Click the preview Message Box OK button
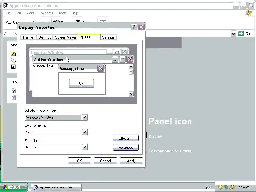This screenshot has height=192, width=256. pyautogui.click(x=82, y=84)
